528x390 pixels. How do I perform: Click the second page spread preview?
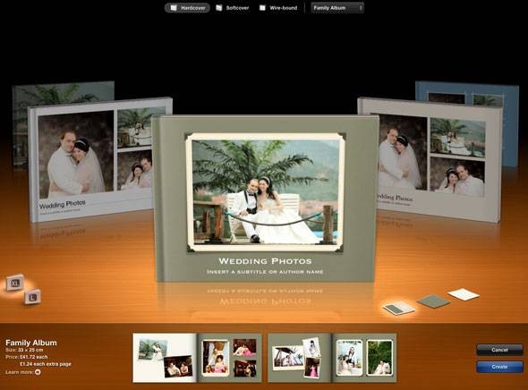click(332, 358)
